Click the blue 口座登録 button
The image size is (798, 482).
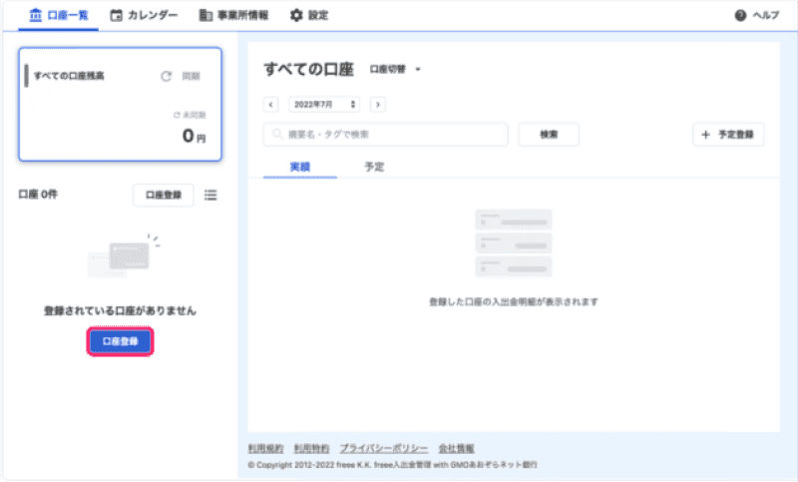click(x=120, y=341)
